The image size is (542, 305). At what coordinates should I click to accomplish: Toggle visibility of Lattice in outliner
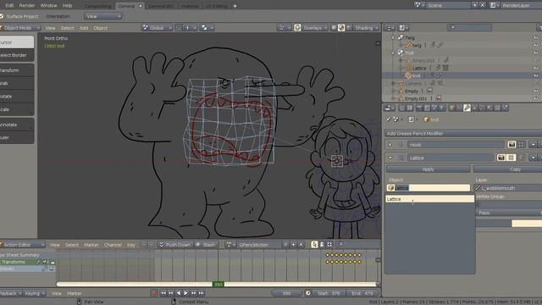[536, 68]
